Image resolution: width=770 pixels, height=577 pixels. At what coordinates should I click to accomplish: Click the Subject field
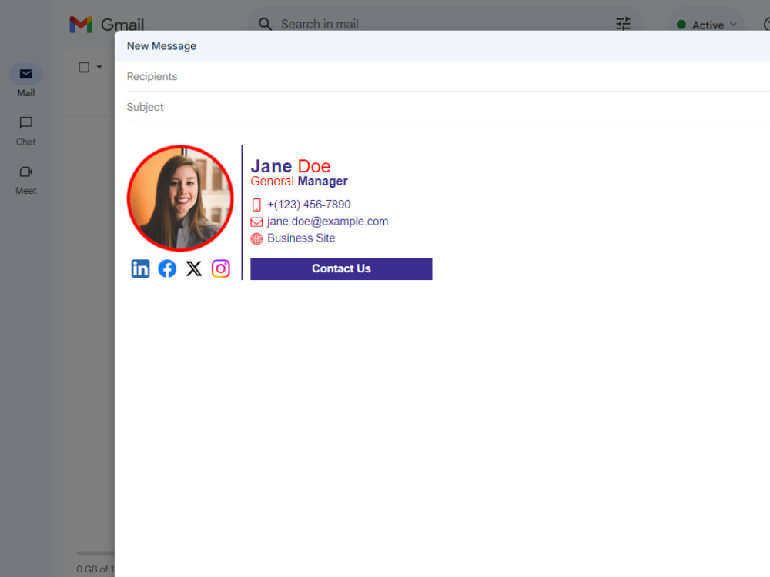[448, 107]
